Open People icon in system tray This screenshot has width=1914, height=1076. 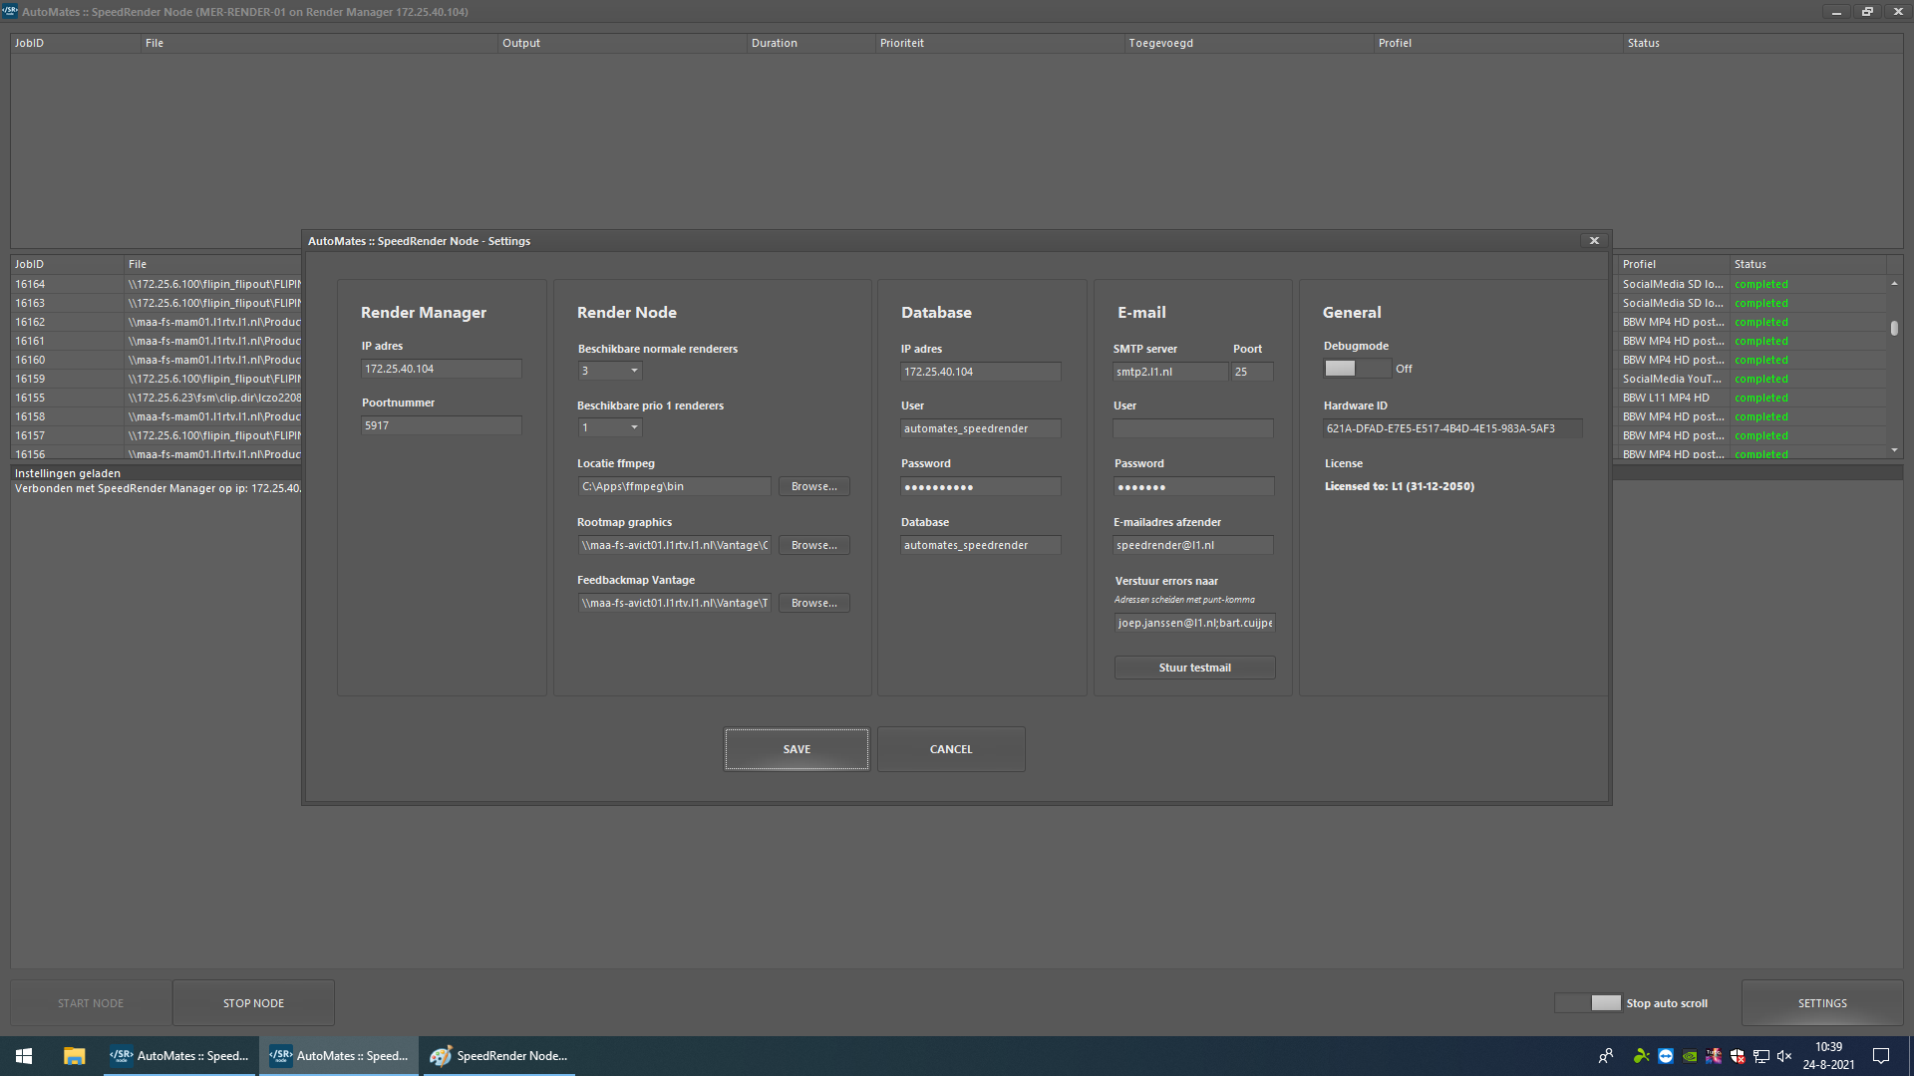coord(1606,1056)
